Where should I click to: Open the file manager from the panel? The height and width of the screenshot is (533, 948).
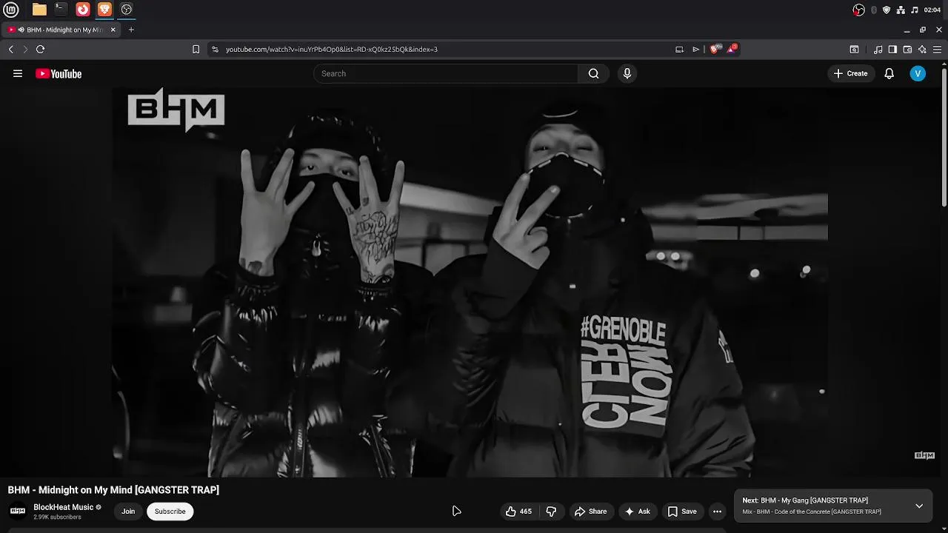(39, 10)
